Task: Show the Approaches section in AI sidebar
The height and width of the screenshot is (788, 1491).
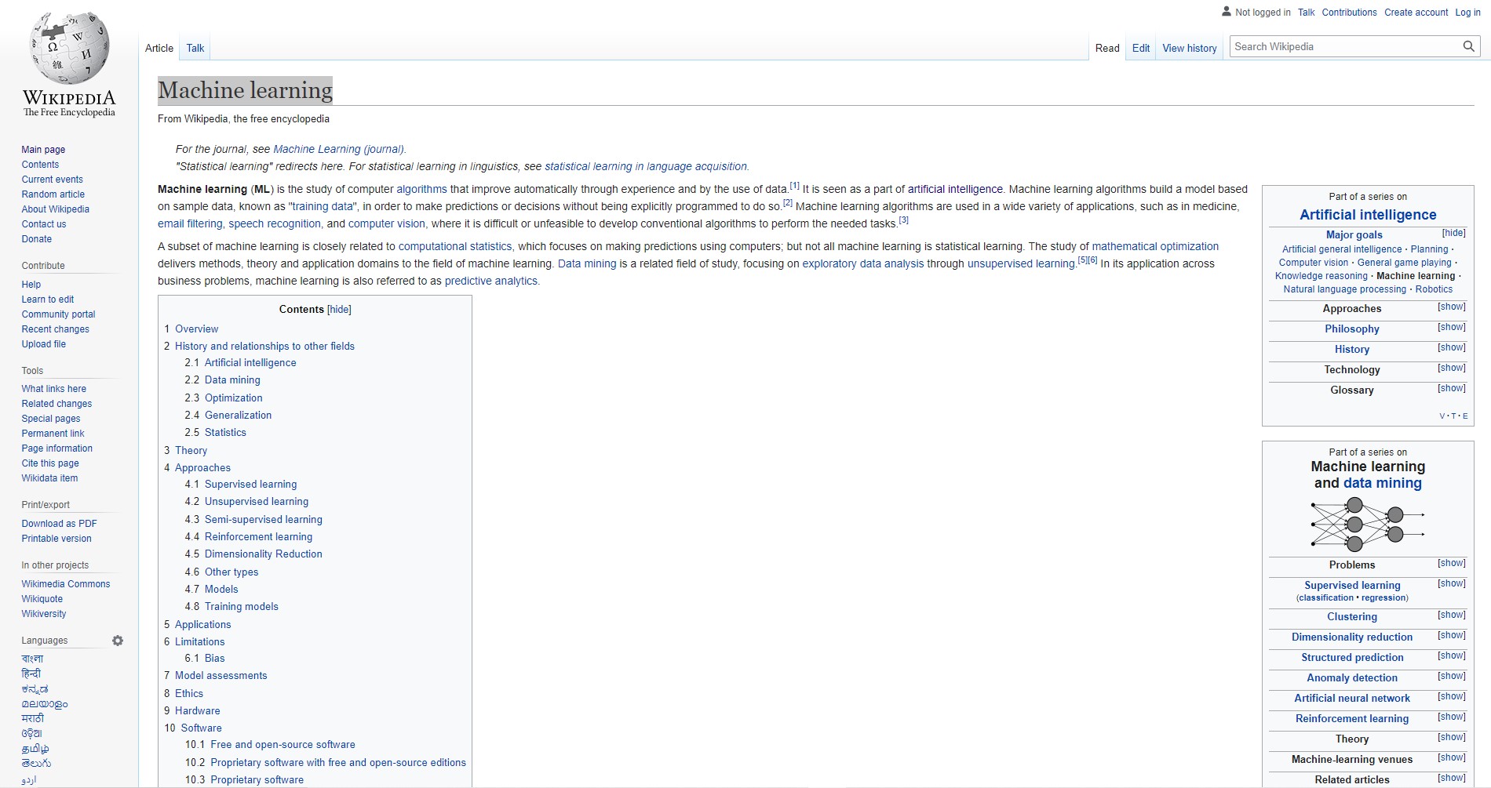Action: pyautogui.click(x=1451, y=307)
